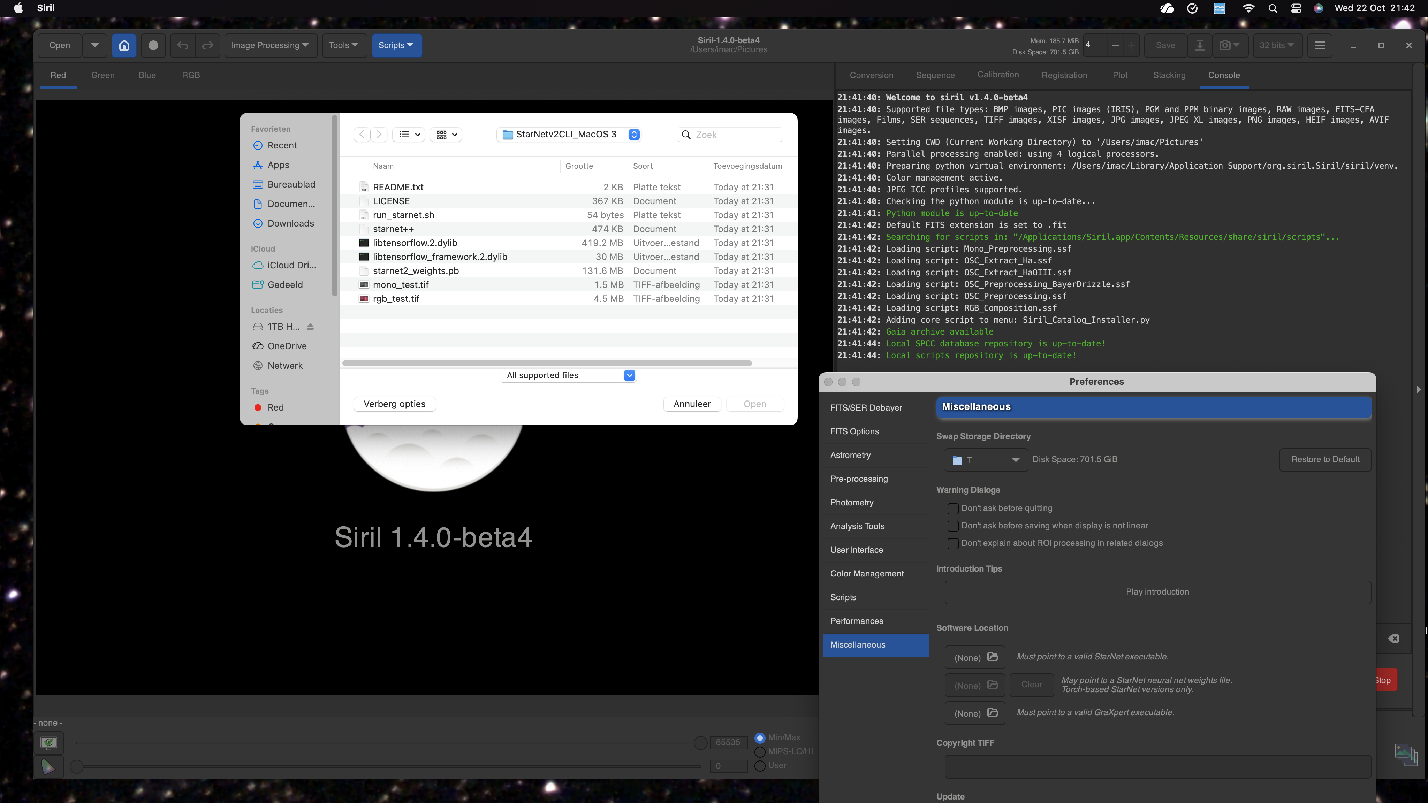Click the home working directory icon
Screen dimensions: 1428x803
[x=124, y=45]
